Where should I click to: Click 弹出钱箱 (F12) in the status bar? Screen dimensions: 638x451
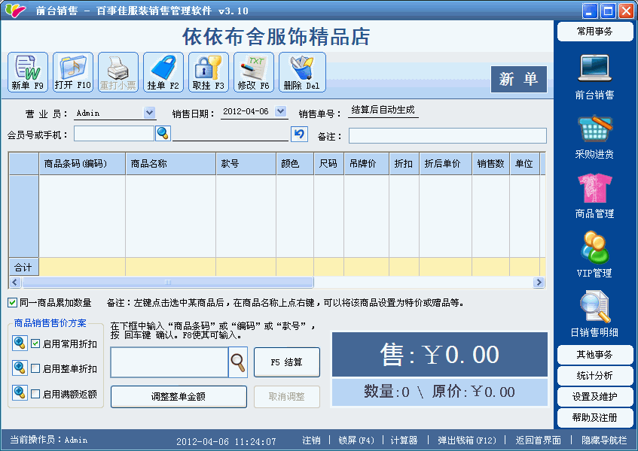467,440
